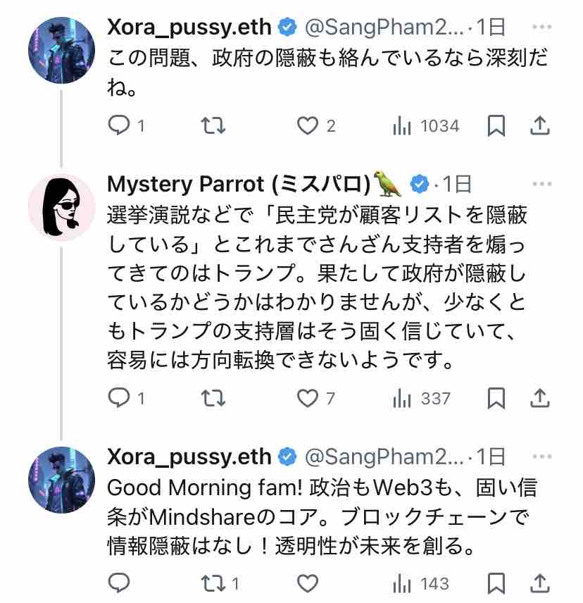583x603 pixels.
Task: Open Mystery Parrot's profile picture
Action: tap(61, 208)
